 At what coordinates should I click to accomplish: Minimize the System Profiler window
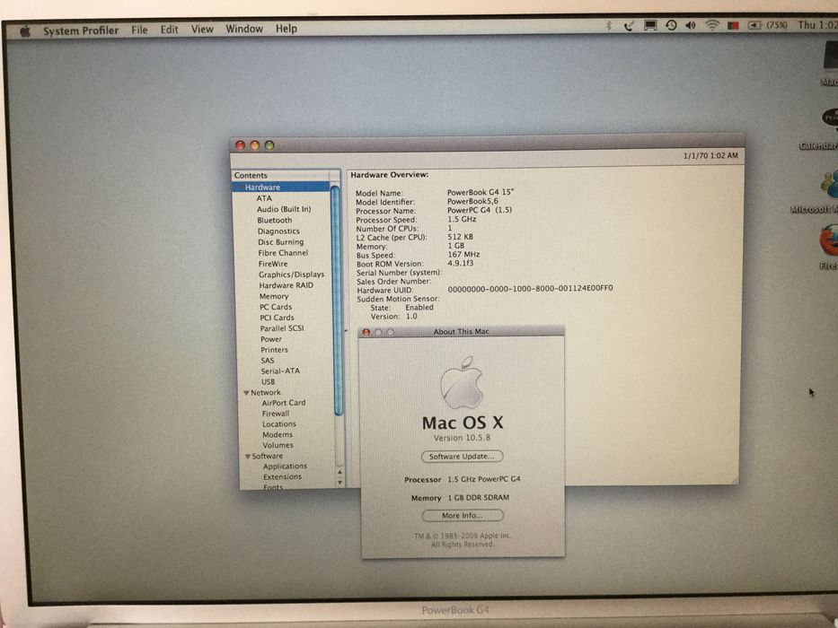tap(255, 145)
